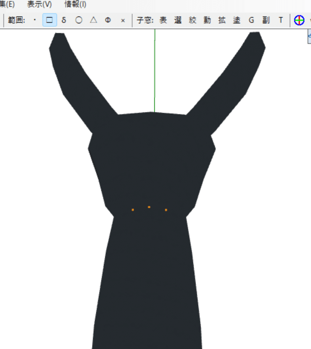
Task: Select the left orange vertex on the neck
Action: pos(133,210)
